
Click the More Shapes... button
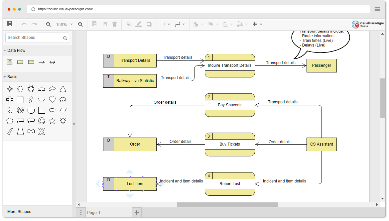(21, 212)
